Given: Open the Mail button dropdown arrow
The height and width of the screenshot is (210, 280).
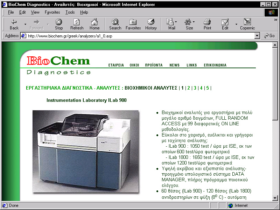Looking at the screenshot, I should (176, 22).
